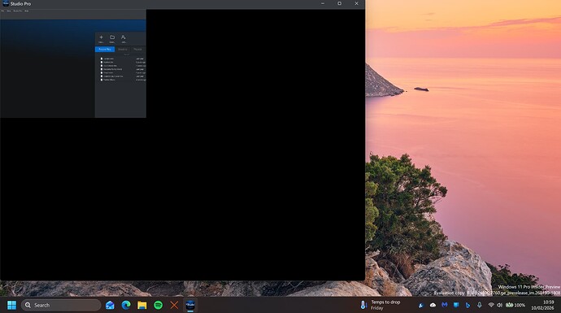Open the last file in the recent list
This screenshot has height=313, width=561.
(123, 80)
